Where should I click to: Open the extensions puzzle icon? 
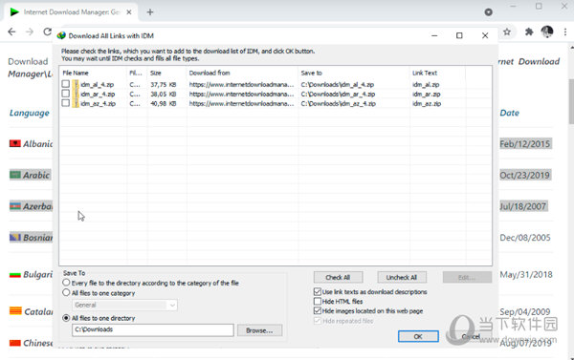click(529, 32)
